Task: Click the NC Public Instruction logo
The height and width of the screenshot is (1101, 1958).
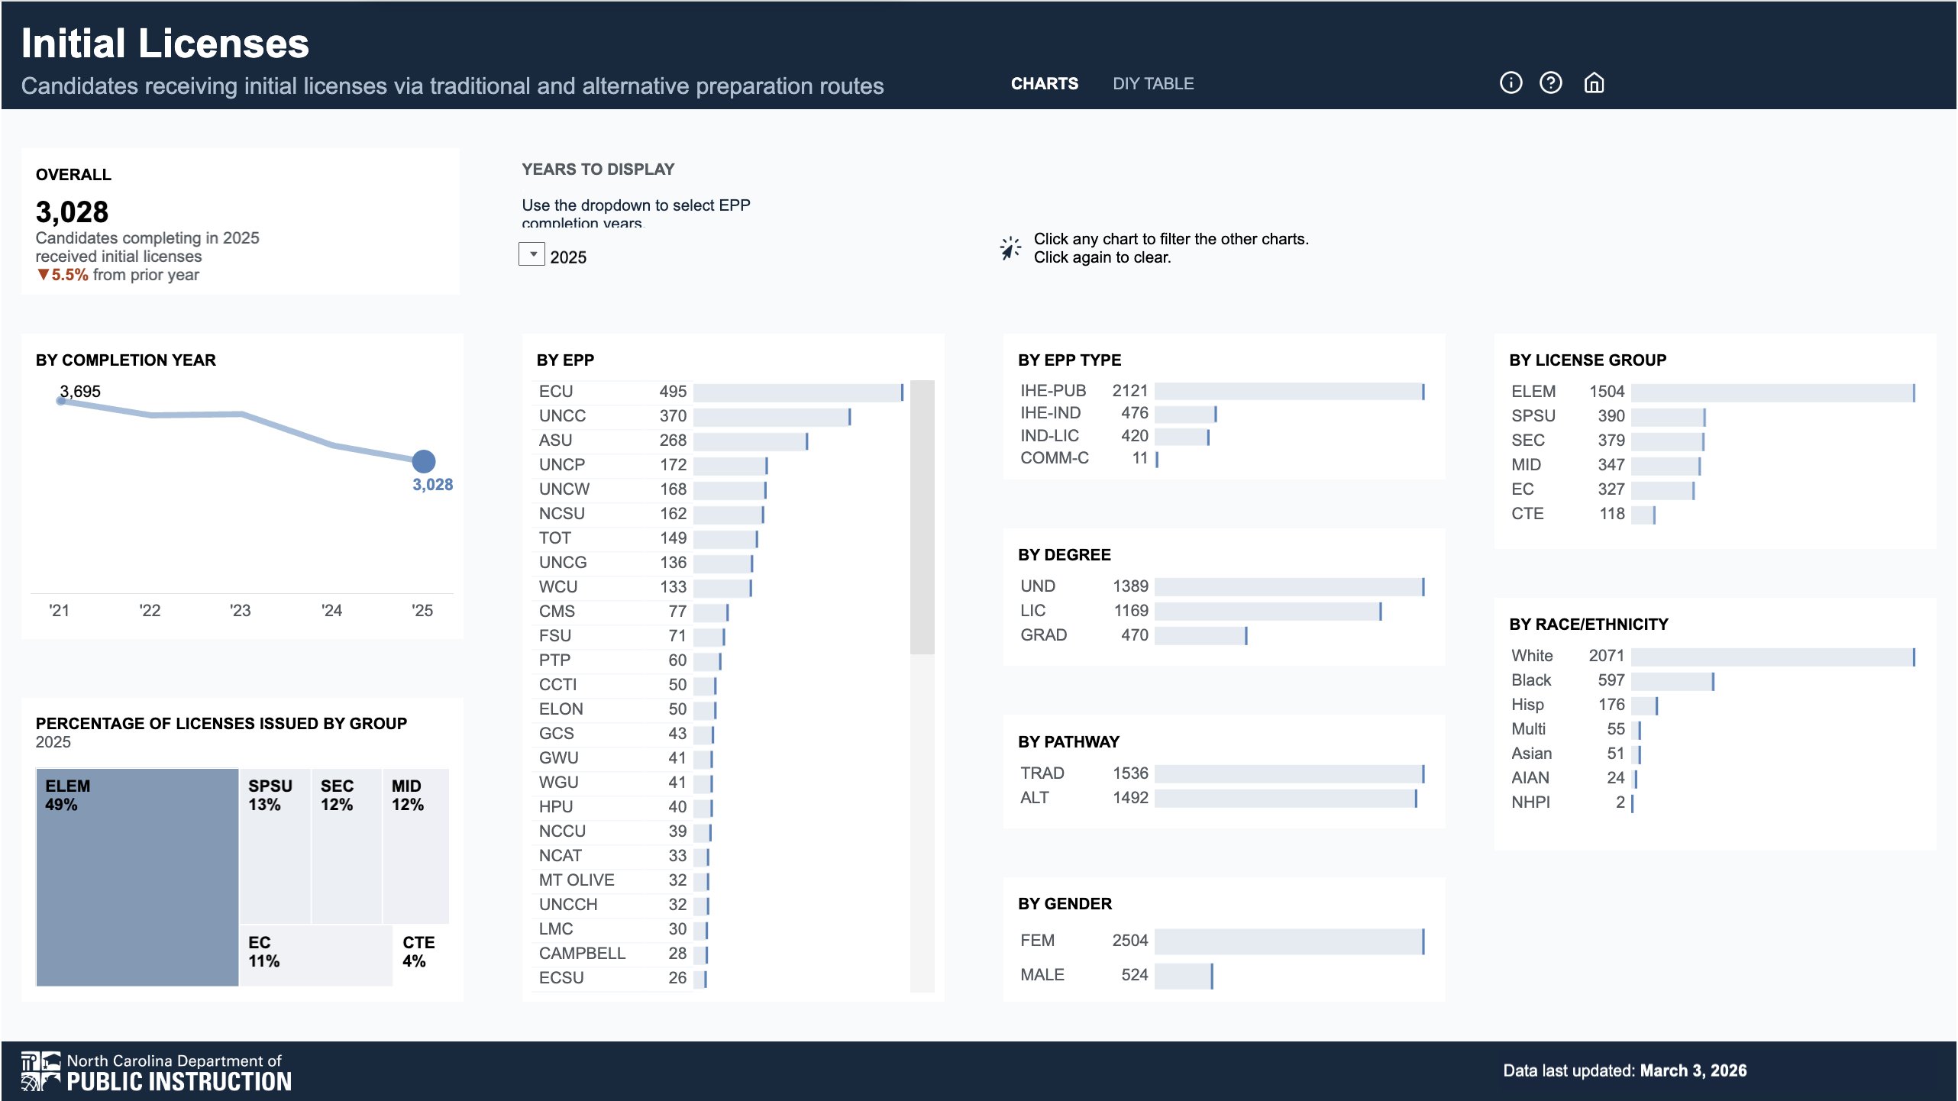Action: 157,1071
